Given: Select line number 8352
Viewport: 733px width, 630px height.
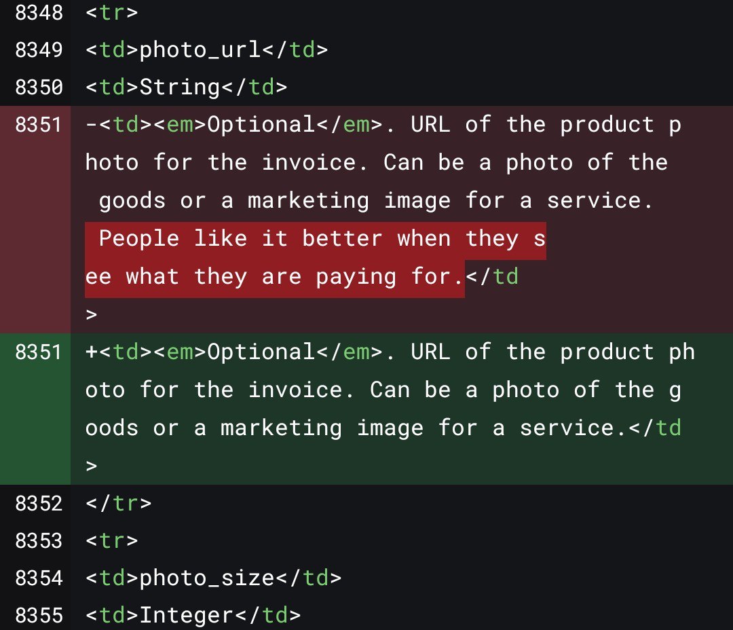Looking at the screenshot, I should 39,504.
